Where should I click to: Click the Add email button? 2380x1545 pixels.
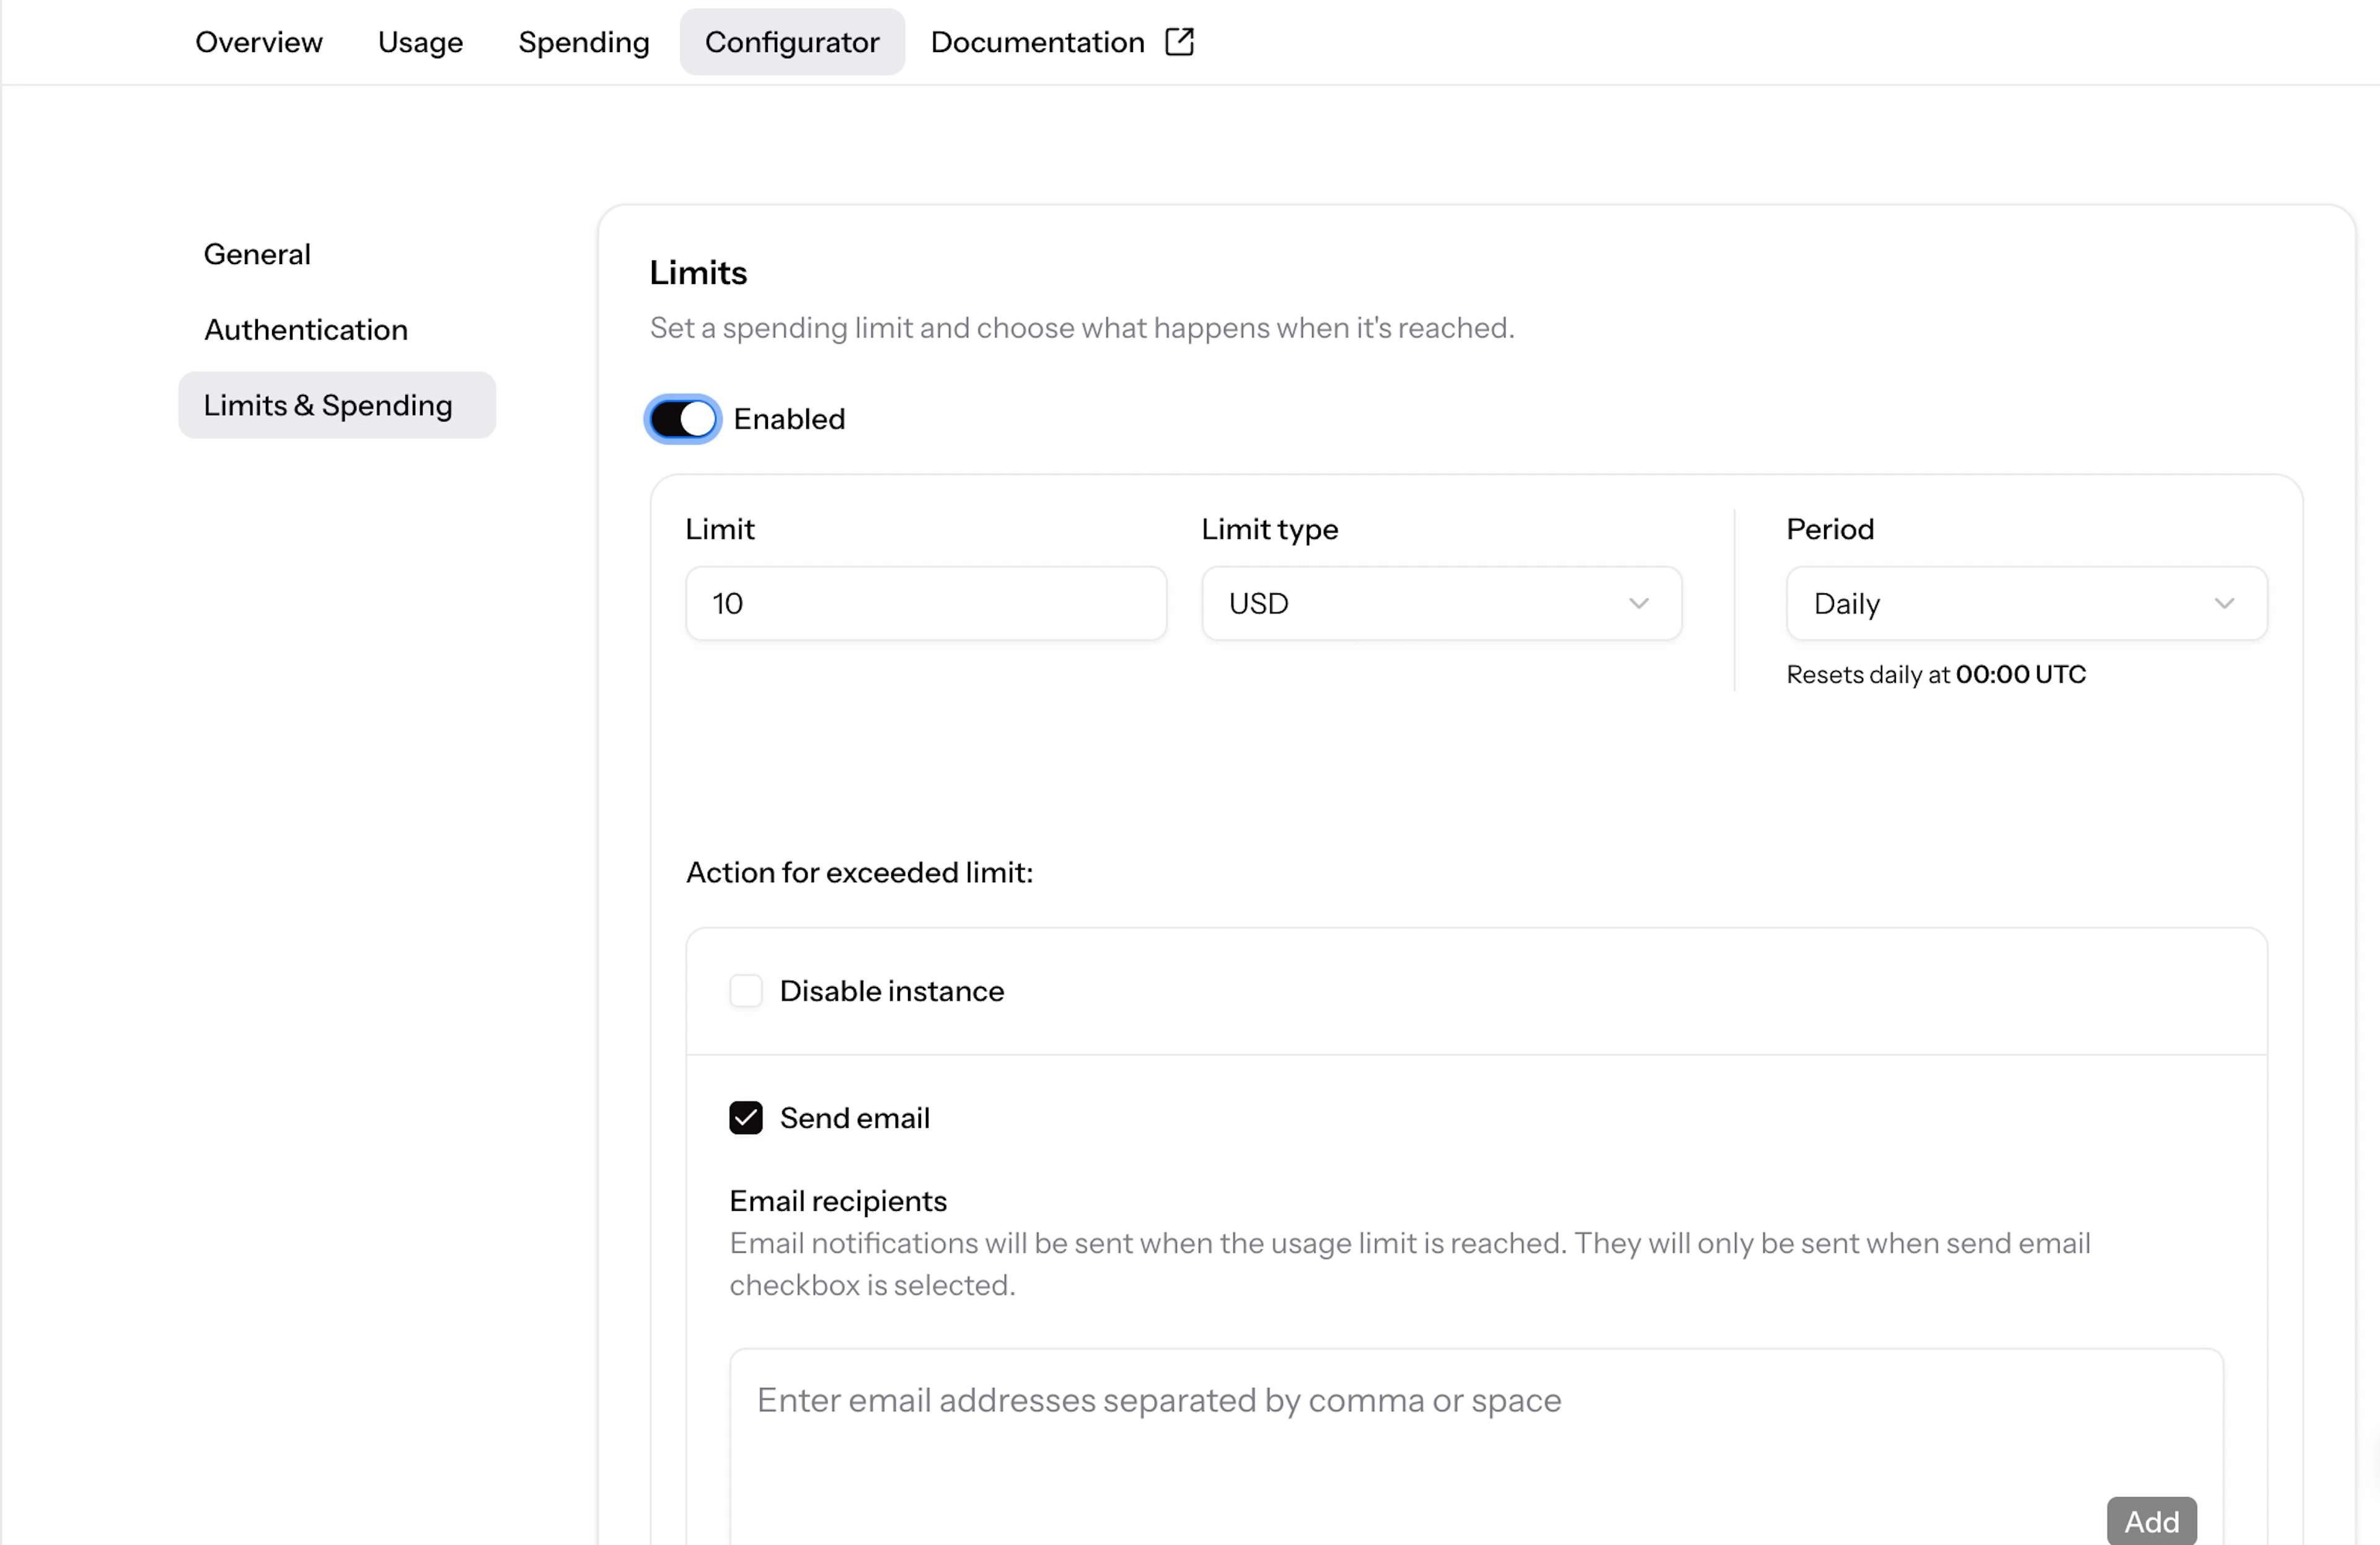click(2151, 1521)
